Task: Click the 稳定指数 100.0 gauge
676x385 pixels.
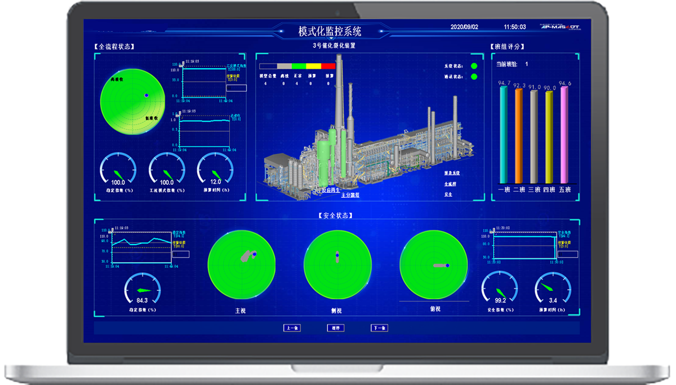Action: click(x=118, y=170)
